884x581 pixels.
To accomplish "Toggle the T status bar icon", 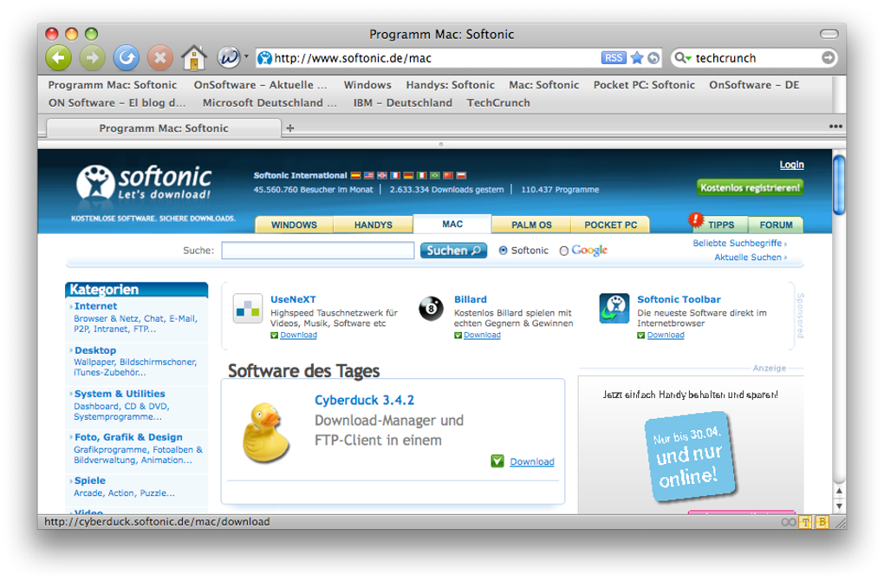I will pos(803,523).
